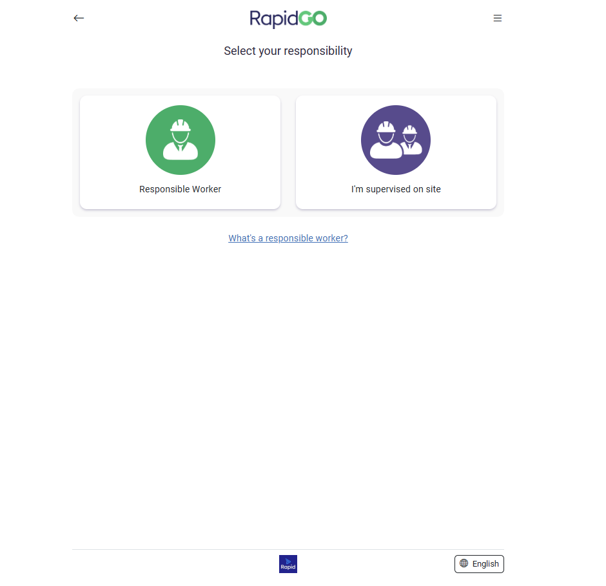
Task: Open the hamburger menu
Action: coord(497,18)
